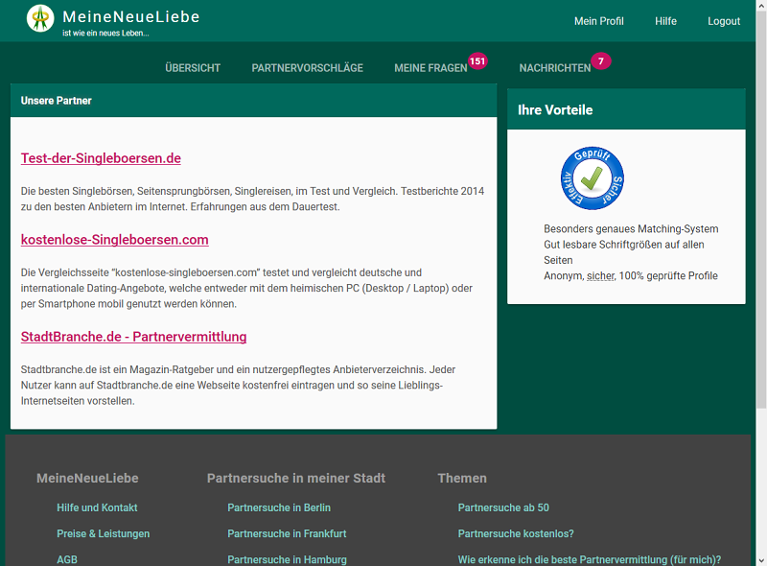The image size is (767, 566).
Task: Click the MeineNeueLiebe site title text
Action: [x=131, y=16]
